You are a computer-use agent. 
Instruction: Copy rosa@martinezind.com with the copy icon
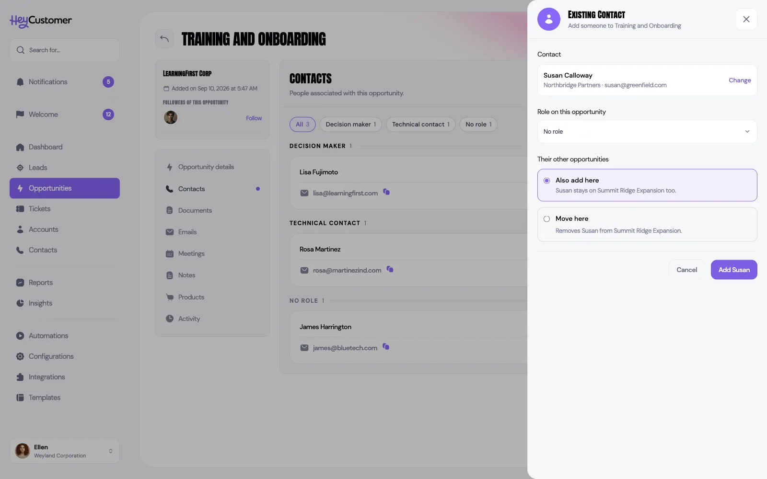pyautogui.click(x=390, y=269)
